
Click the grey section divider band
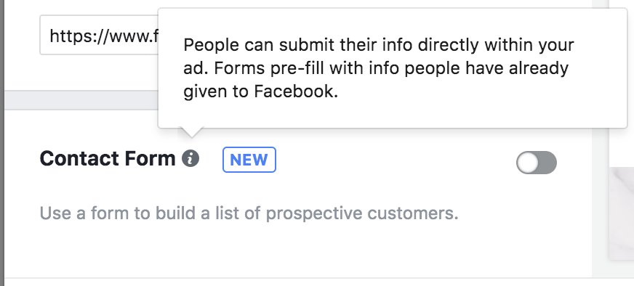[81, 99]
